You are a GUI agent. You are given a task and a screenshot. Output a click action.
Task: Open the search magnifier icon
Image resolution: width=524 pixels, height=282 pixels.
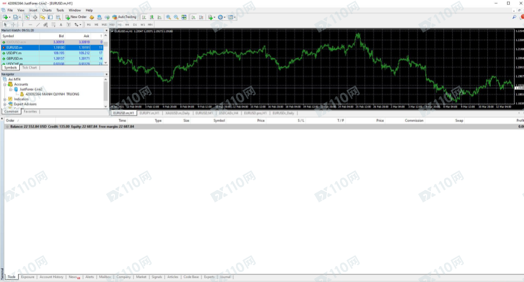[x=514, y=17]
